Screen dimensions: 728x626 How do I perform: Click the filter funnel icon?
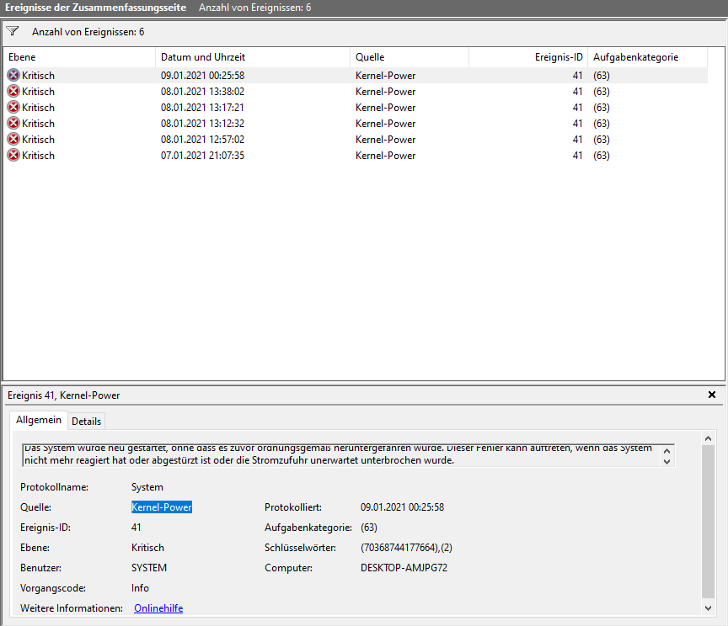(x=13, y=31)
